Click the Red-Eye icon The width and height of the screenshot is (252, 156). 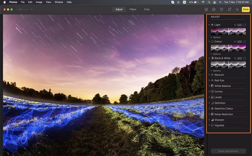click(212, 80)
